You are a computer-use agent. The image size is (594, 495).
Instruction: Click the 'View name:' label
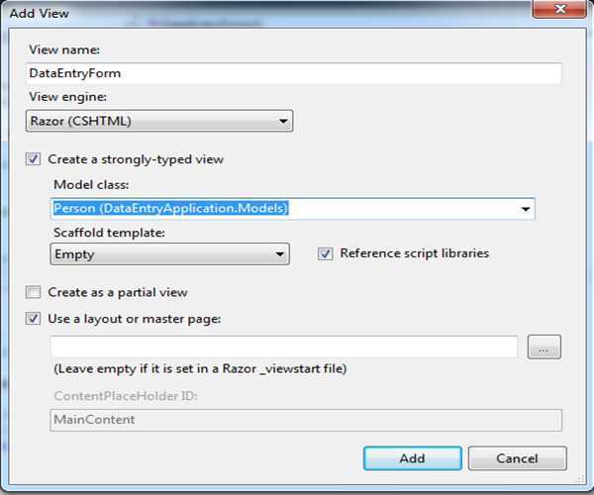64,49
